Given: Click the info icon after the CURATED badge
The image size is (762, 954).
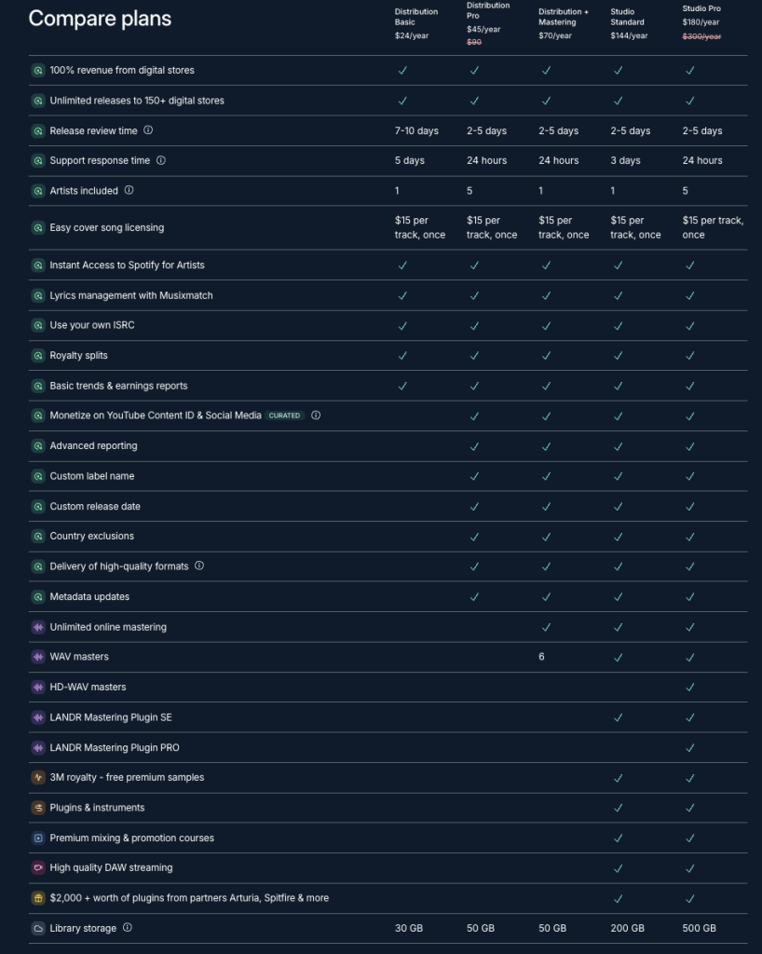Looking at the screenshot, I should [x=316, y=416].
